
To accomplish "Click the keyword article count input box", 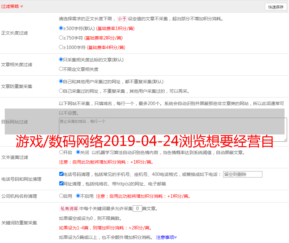I will [x=137, y=209].
